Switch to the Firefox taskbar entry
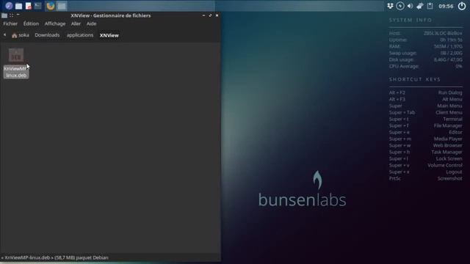Viewport: 470px width, 264px height. [x=51, y=6]
